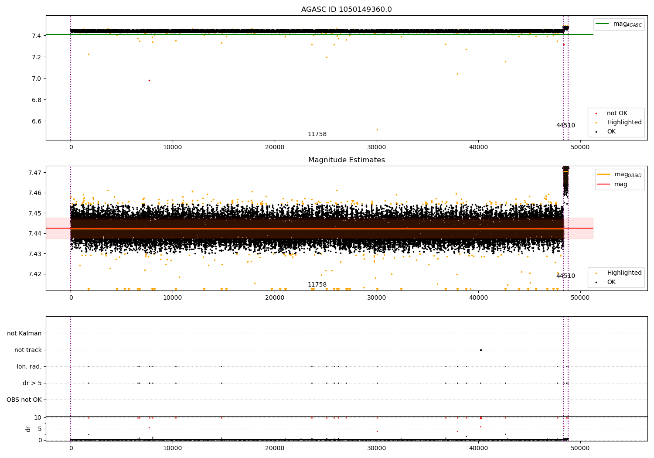This screenshot has height=458, width=654.
Task: Click the 'not Kalman' row label
Action: (x=24, y=333)
